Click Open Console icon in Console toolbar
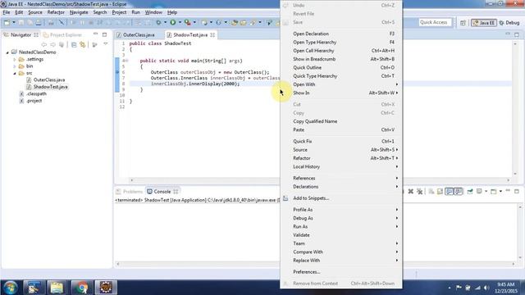 point(494,191)
